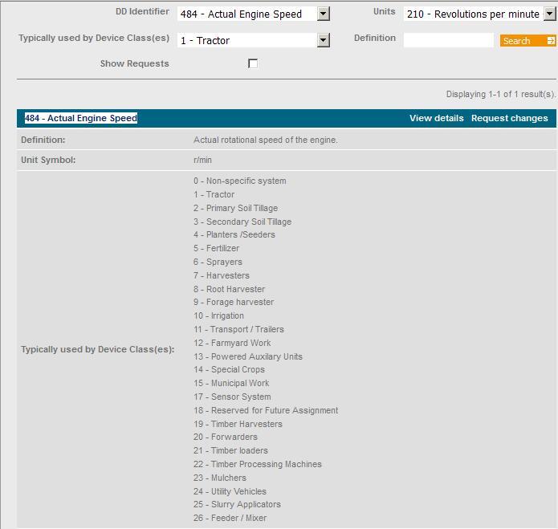The height and width of the screenshot is (529, 558).
Task: Click inside the Definition text field
Action: coord(448,40)
